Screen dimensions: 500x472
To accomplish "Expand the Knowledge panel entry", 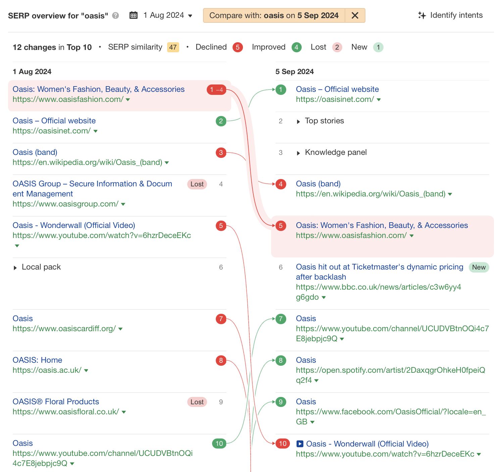I will (299, 153).
